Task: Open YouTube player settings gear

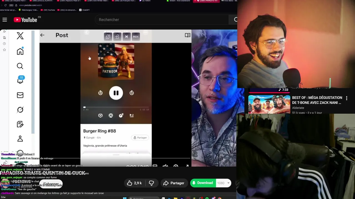Action: 176,166
